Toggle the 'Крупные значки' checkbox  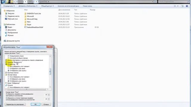[6, 73]
